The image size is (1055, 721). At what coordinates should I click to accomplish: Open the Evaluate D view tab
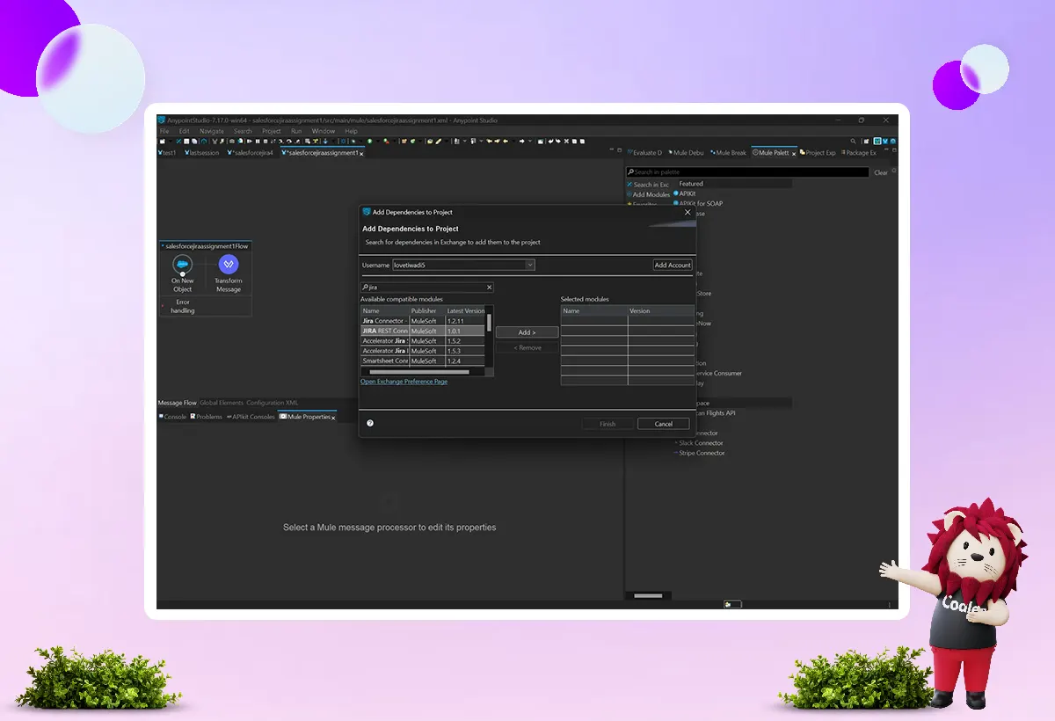[x=645, y=153]
